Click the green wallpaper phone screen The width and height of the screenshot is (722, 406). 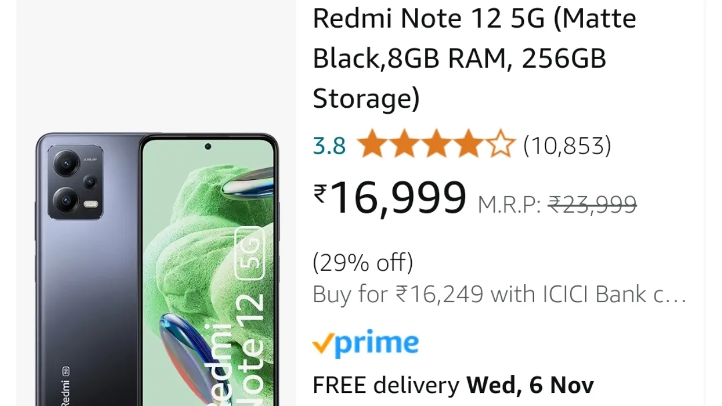coord(208,271)
